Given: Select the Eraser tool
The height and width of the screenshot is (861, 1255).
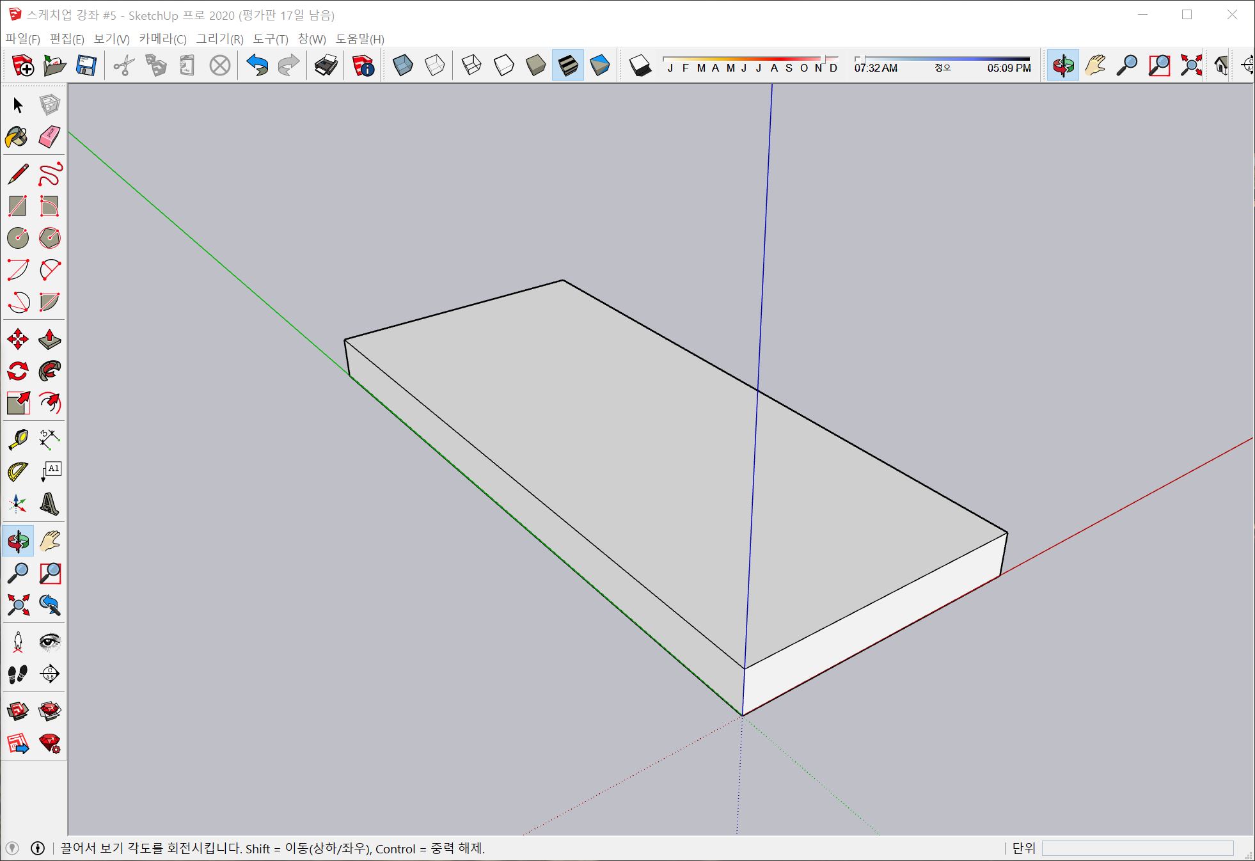Looking at the screenshot, I should (49, 136).
